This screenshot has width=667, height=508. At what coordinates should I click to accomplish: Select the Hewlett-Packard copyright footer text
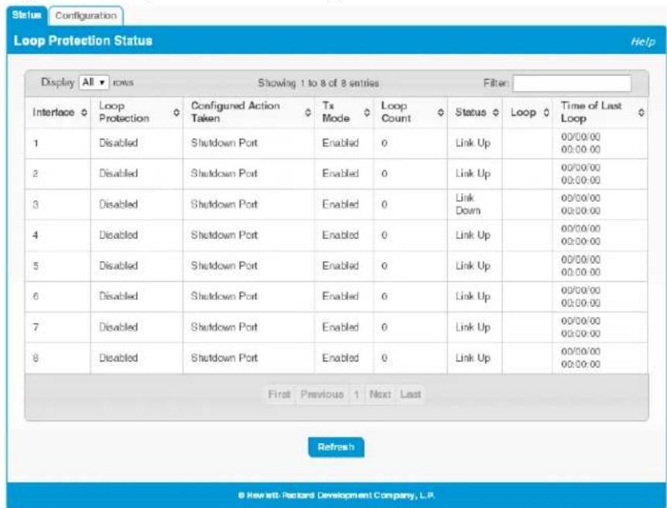(x=337, y=496)
